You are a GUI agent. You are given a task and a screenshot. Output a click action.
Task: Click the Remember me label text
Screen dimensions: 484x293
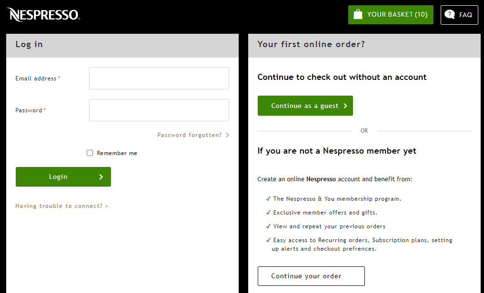pos(117,153)
